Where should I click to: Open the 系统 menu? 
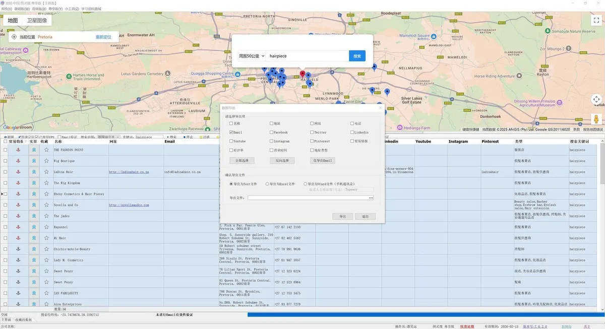click(x=6, y=9)
